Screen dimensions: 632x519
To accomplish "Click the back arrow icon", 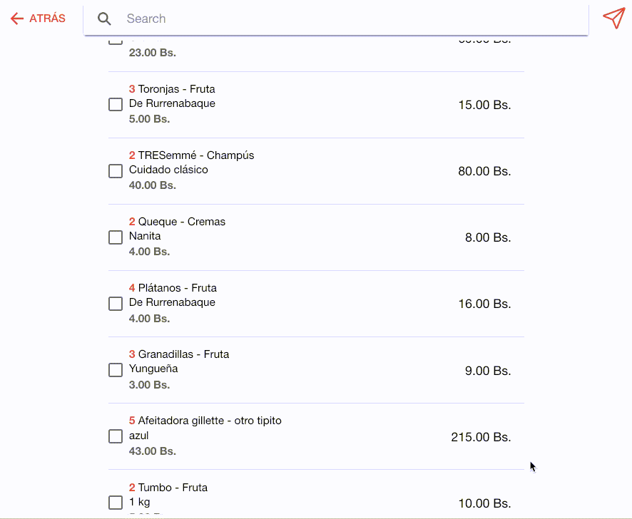I will [x=17, y=19].
